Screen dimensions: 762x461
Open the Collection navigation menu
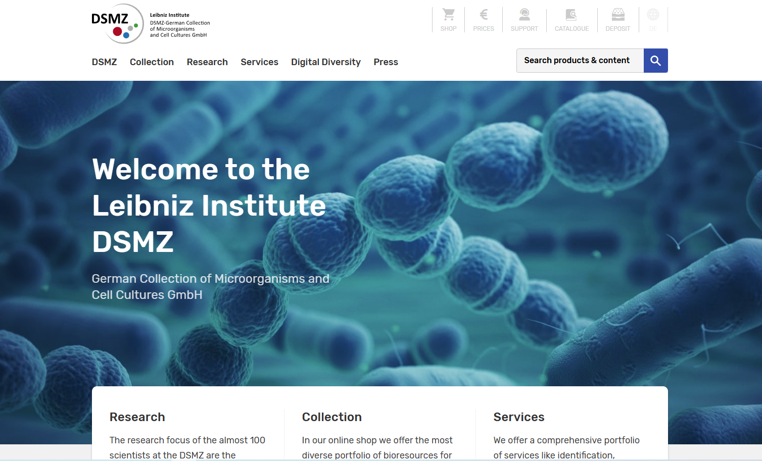point(152,62)
